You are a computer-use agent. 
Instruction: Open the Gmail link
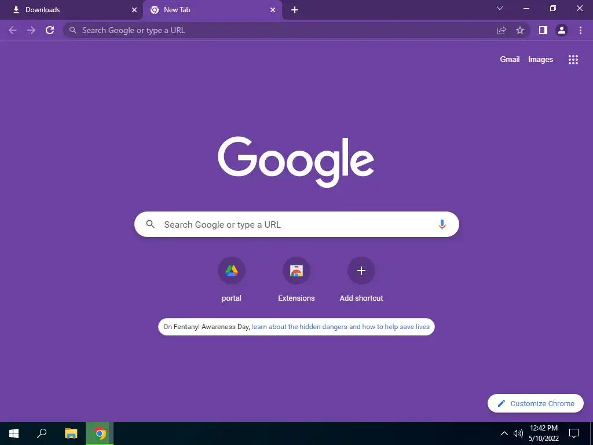click(x=510, y=60)
